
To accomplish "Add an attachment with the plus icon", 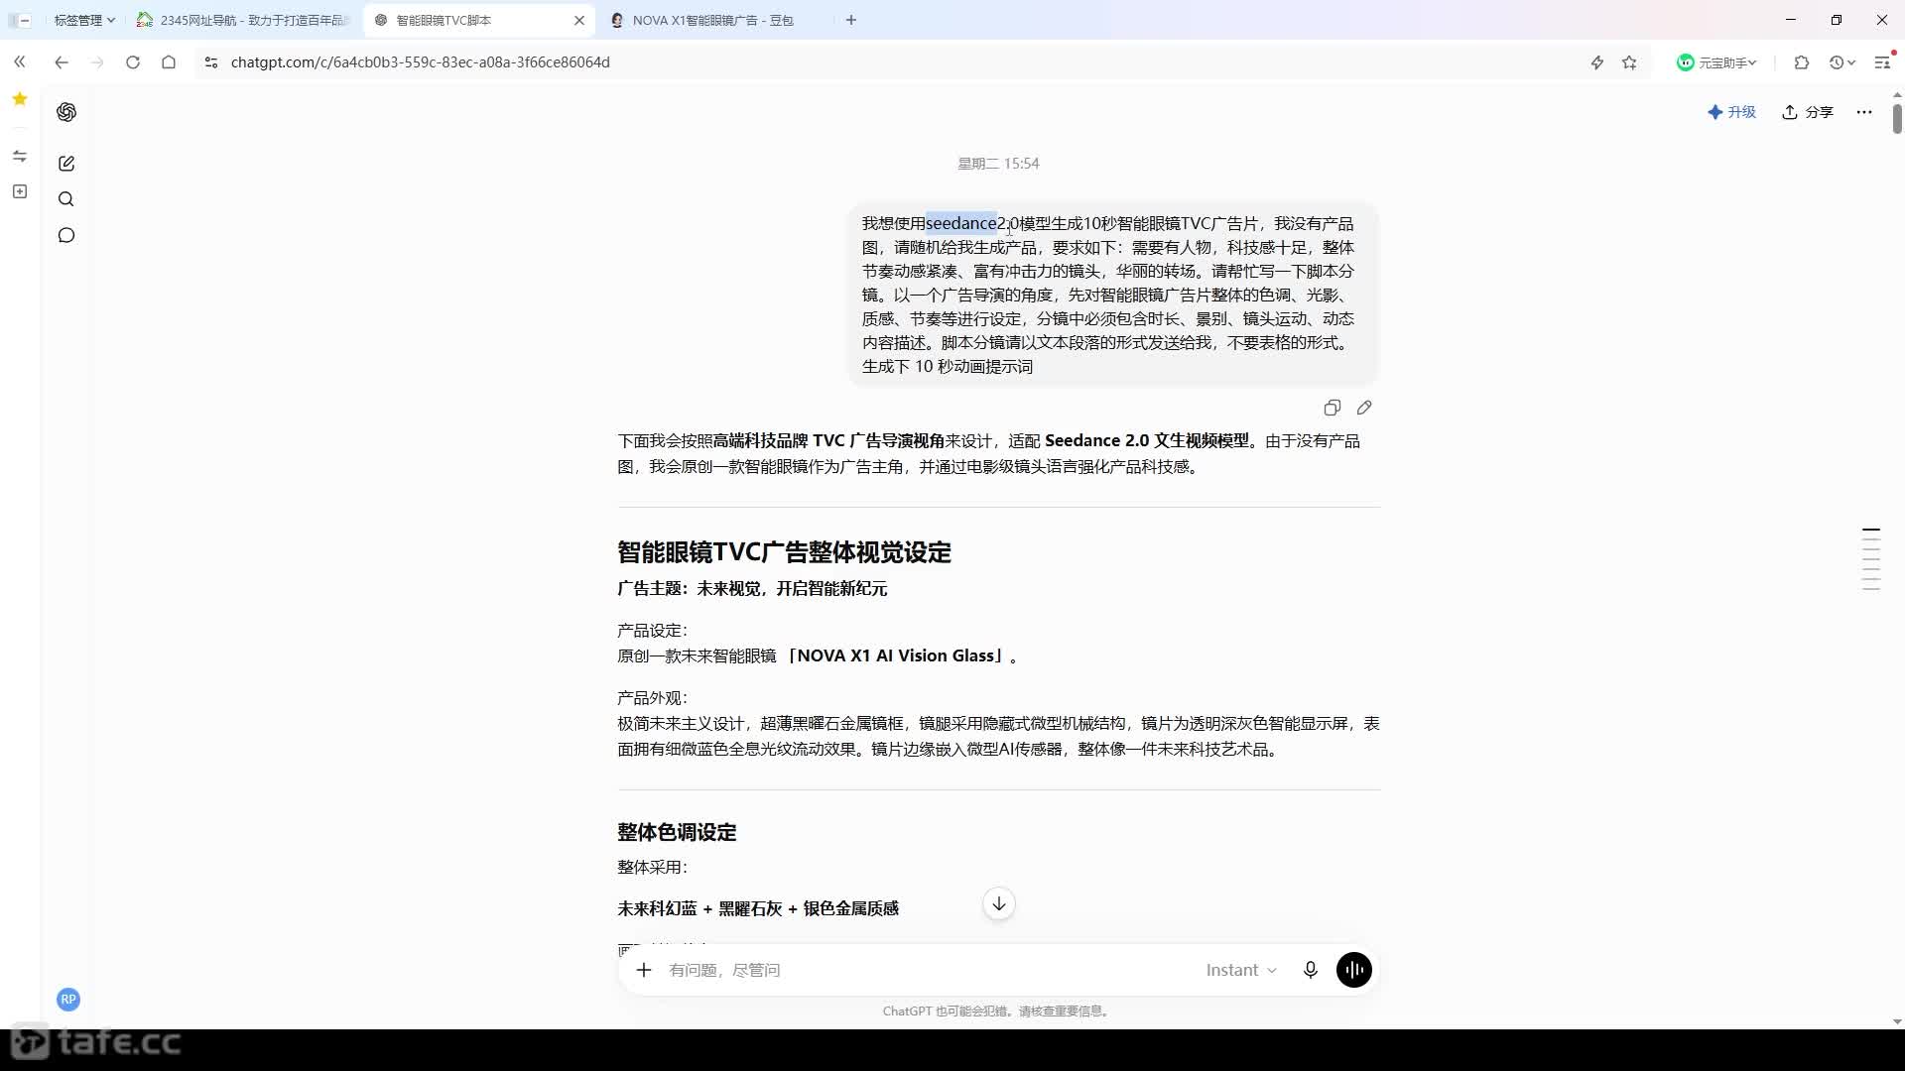I will click(644, 970).
